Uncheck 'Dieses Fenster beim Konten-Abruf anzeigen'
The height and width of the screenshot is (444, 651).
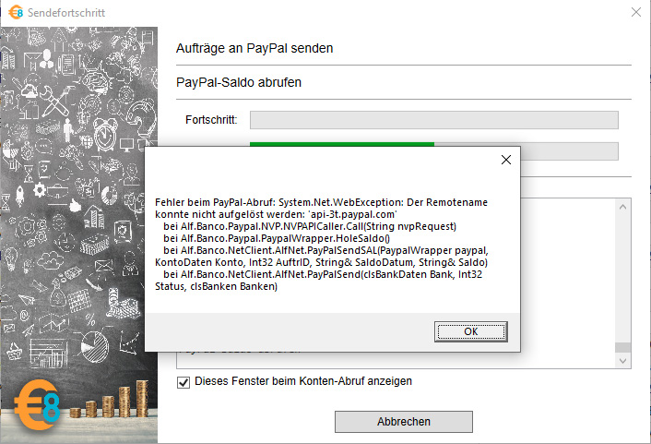183,381
